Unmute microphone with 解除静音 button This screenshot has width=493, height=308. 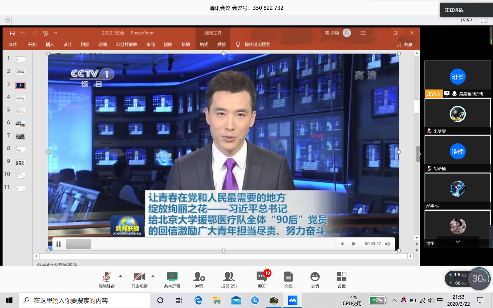click(x=107, y=280)
